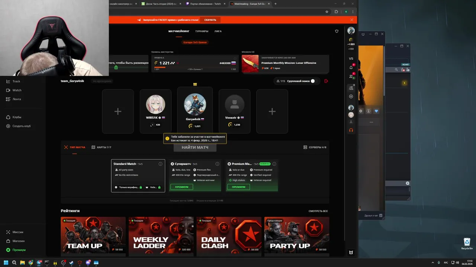Bookmark page with the browser star icon
Viewport: 476px width, 267px height.
[327, 11]
